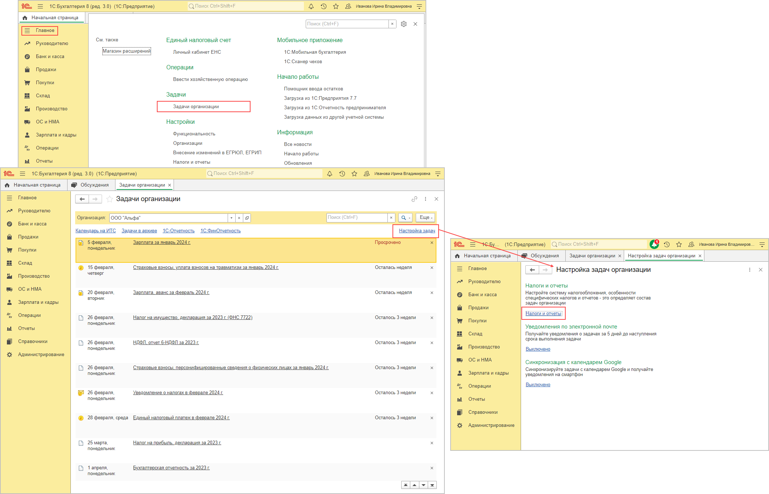The image size is (769, 494).
Task: Expand the Организация dropdown list
Action: (x=231, y=218)
